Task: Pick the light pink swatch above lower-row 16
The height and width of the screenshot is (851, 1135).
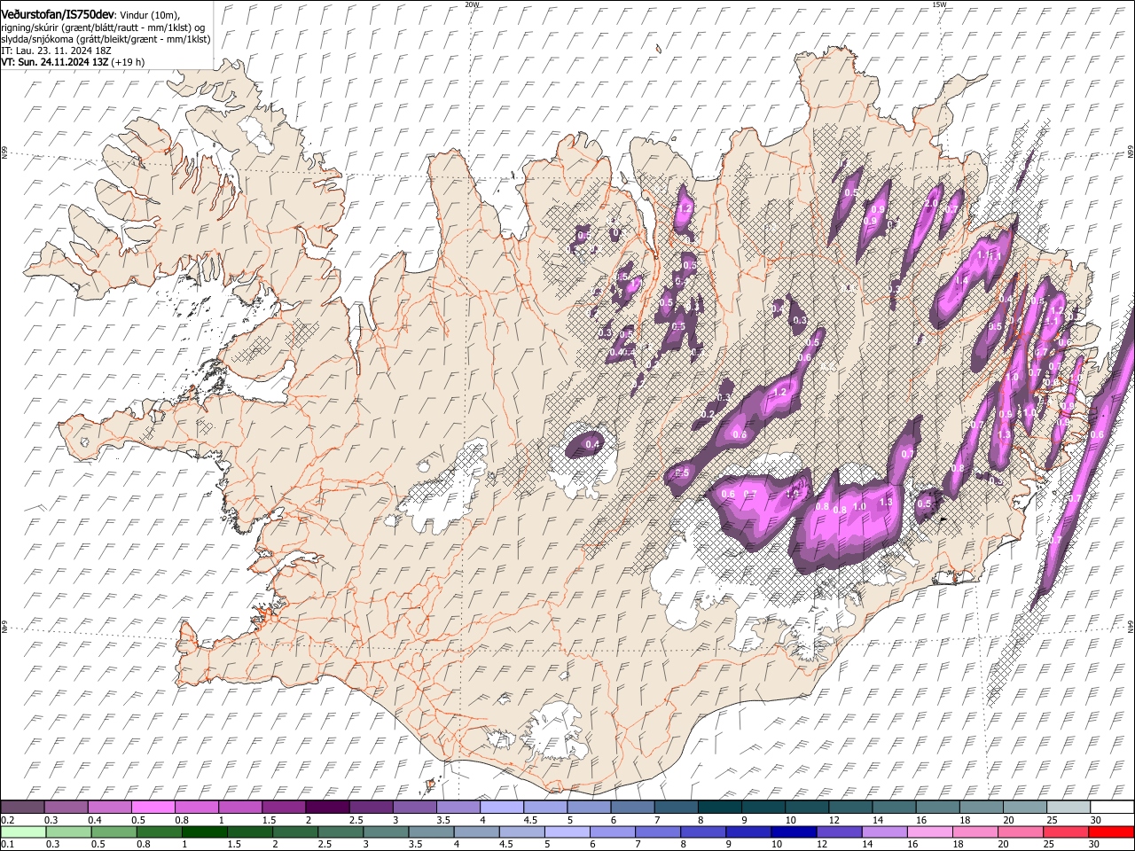Action: pyautogui.click(x=931, y=831)
